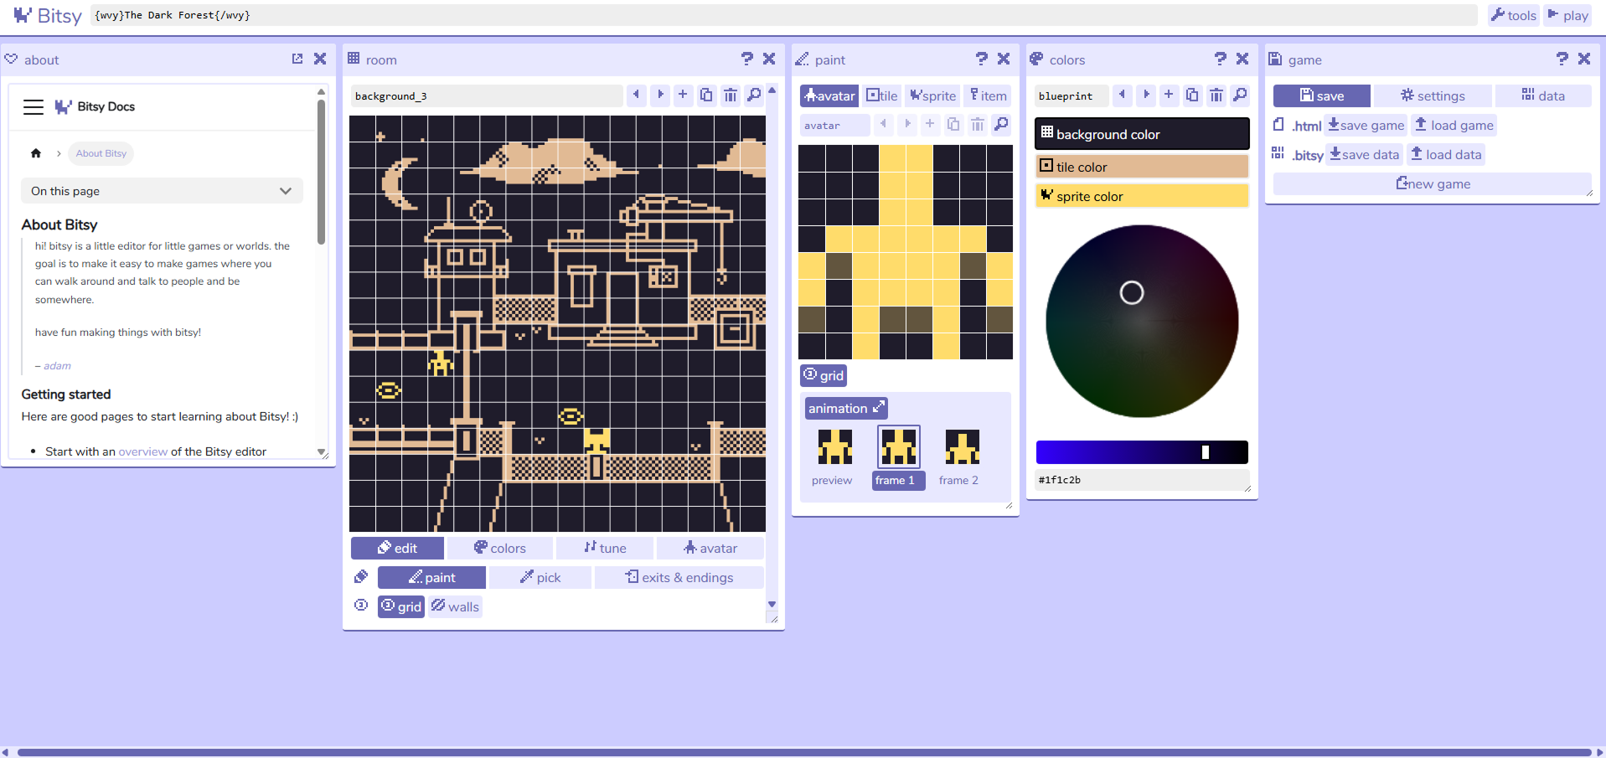
Task: Select exits & endings mode
Action: [679, 577]
